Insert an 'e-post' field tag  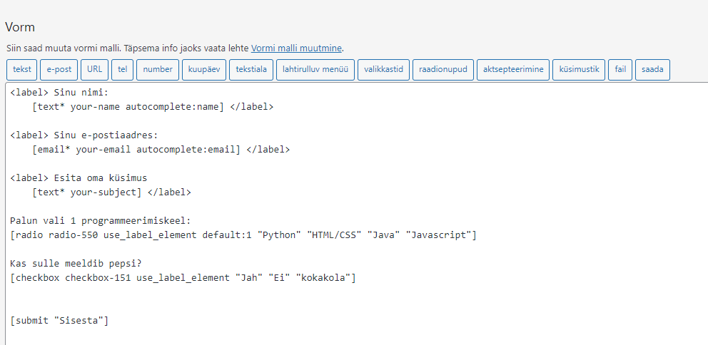coord(59,69)
